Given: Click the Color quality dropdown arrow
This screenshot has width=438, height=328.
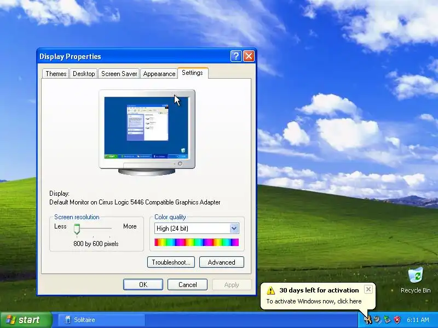Looking at the screenshot, I should coord(234,229).
